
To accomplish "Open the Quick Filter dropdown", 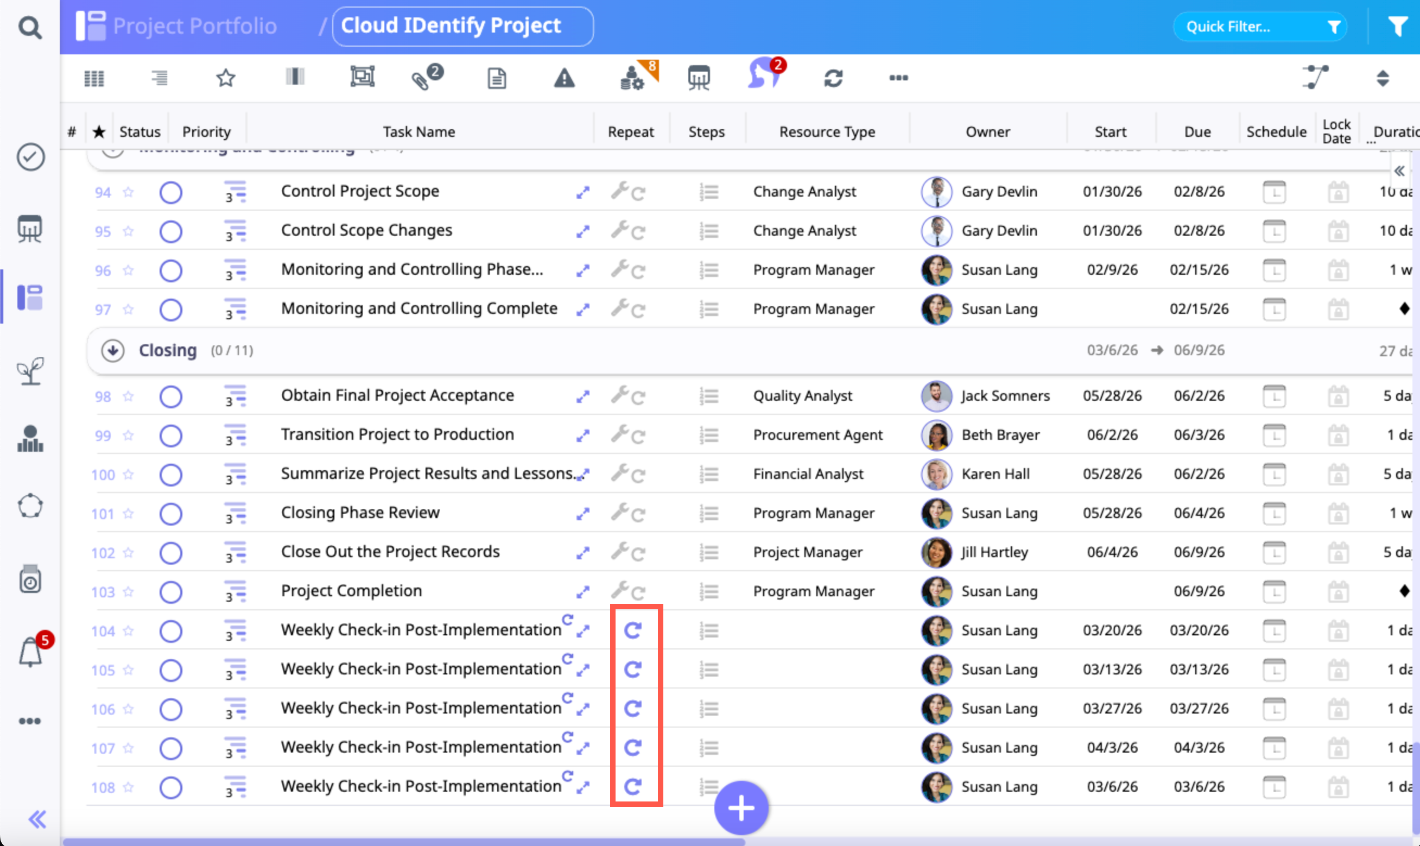I will coord(1260,27).
